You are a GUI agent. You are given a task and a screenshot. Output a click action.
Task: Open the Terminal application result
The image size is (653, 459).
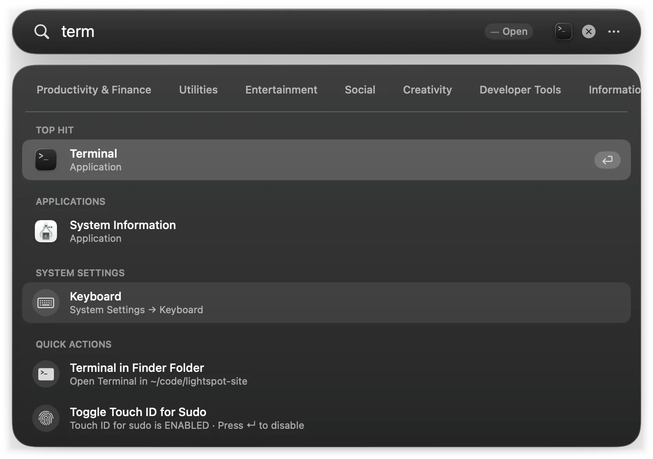pyautogui.click(x=326, y=160)
